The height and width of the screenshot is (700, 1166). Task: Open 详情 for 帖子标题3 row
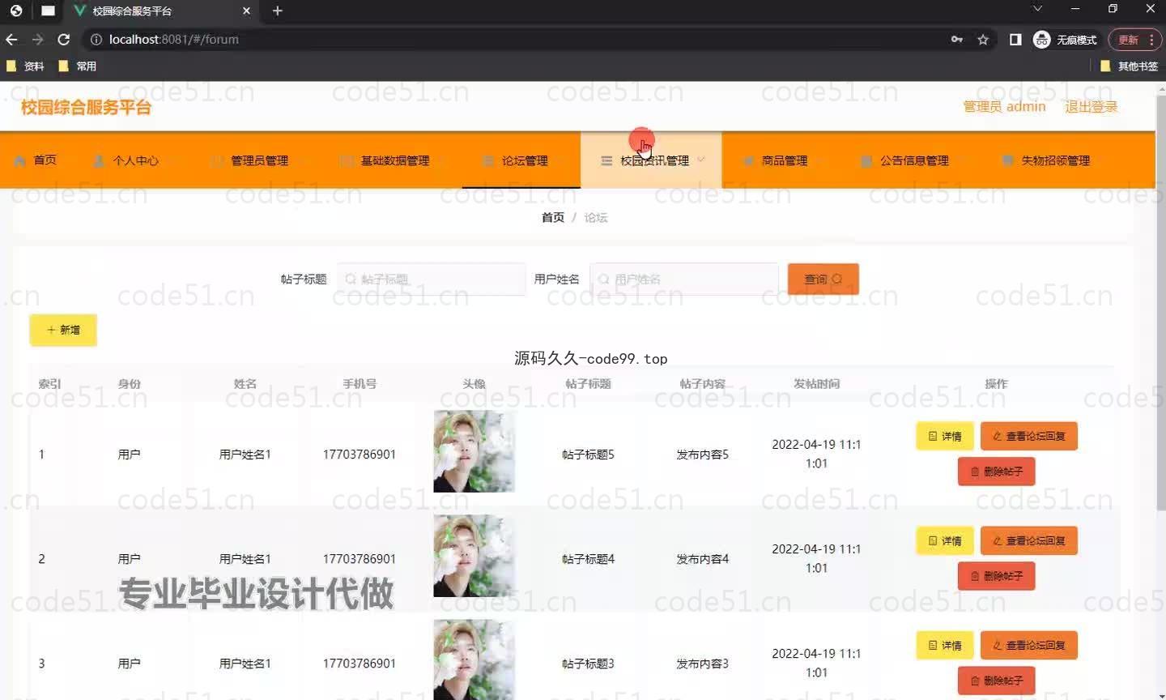pyautogui.click(x=945, y=645)
